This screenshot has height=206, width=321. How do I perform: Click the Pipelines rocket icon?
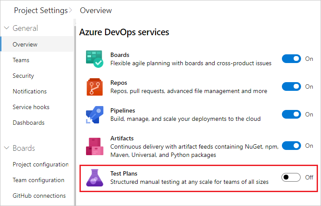click(x=95, y=115)
